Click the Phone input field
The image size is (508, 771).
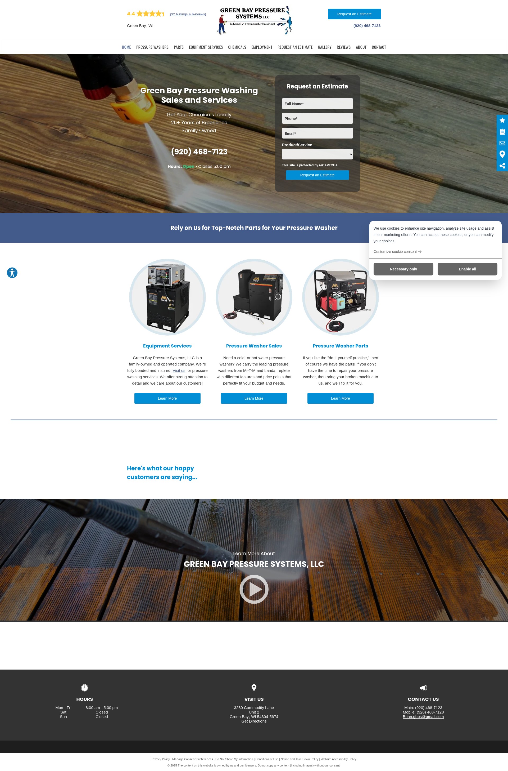(317, 118)
